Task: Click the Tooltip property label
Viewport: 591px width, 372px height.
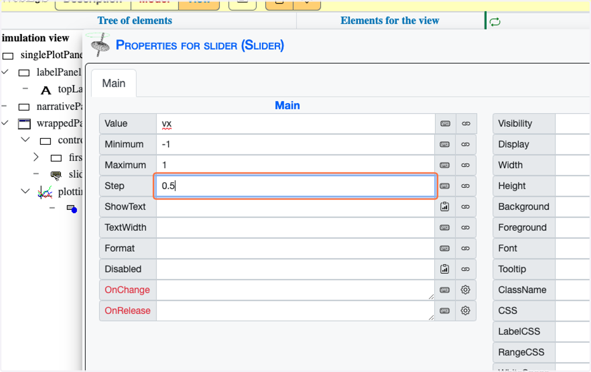Action: click(512, 269)
